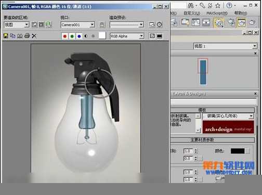Open the render setup icon by the preset dropdown
262x195 pixels.
pyautogui.click(x=152, y=24)
